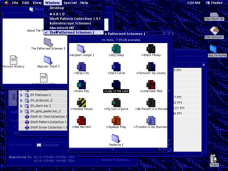Select the Long Good-Bye scheme icon
Viewport: 228px width, 171px height.
(x=151, y=85)
